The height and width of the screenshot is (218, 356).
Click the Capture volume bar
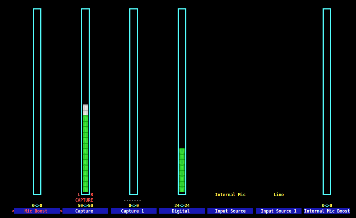pyautogui.click(x=85, y=102)
